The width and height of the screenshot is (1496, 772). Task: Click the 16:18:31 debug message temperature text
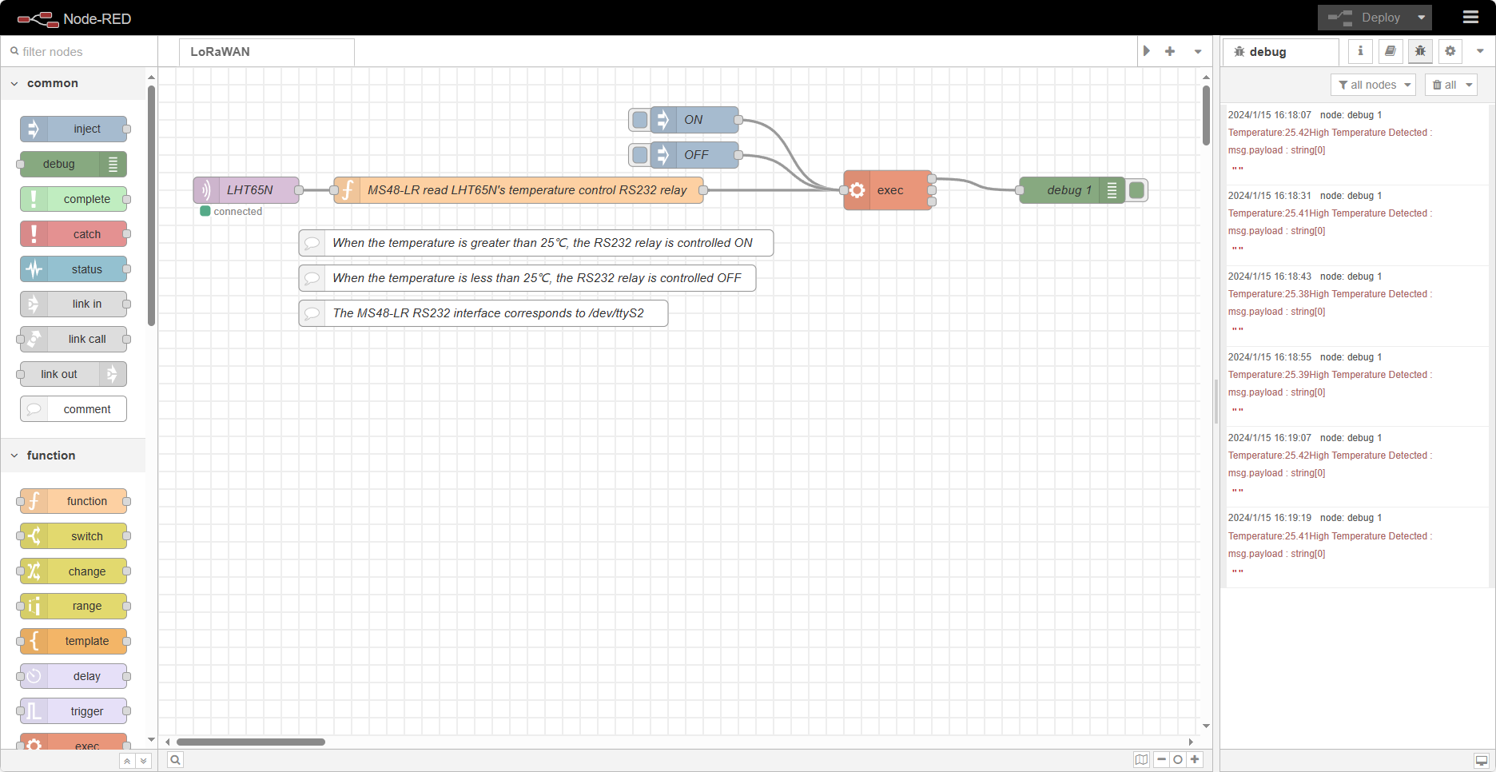tap(1330, 213)
